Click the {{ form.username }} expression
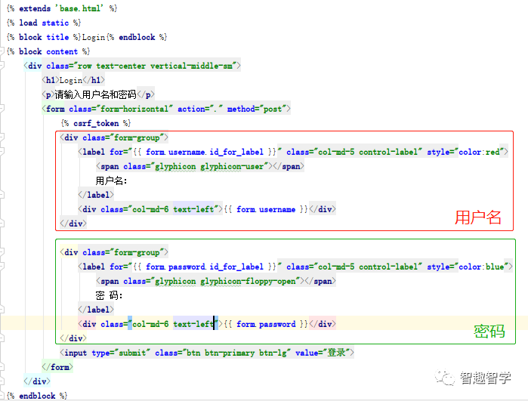This screenshot has height=401, width=528. coord(266,209)
